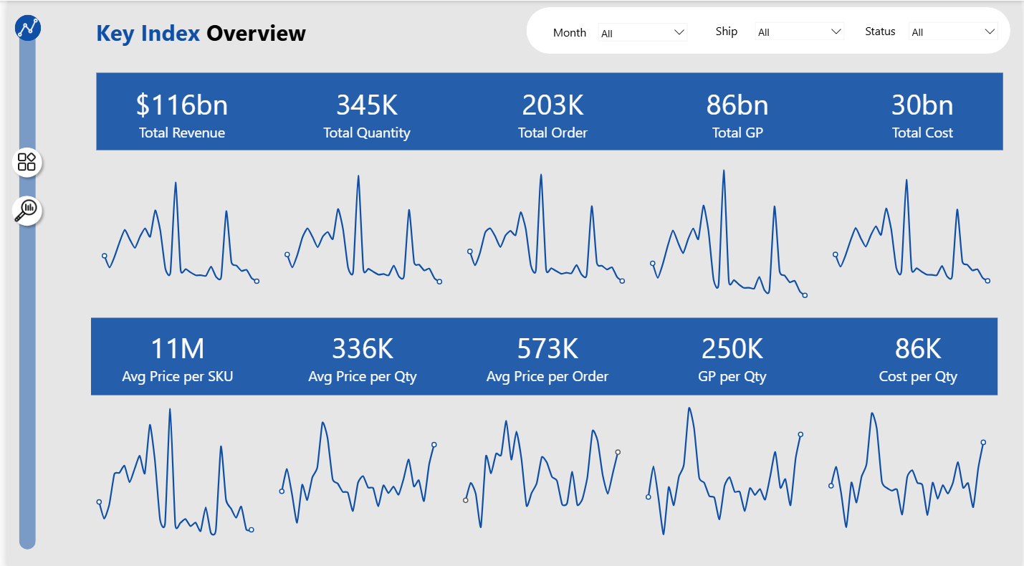Expand the Ship filter dropdown

(x=799, y=32)
